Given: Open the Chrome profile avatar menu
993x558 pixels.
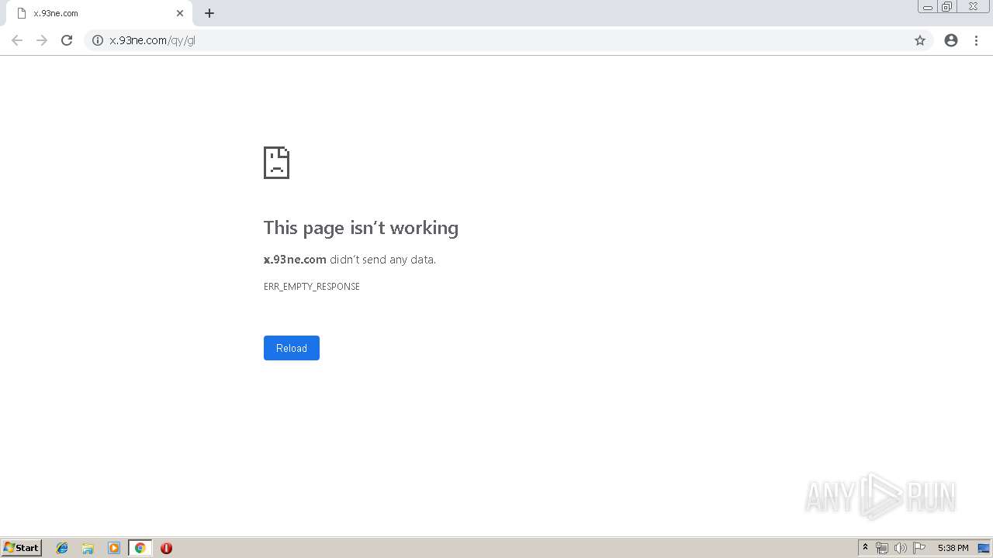Looking at the screenshot, I should (x=951, y=40).
